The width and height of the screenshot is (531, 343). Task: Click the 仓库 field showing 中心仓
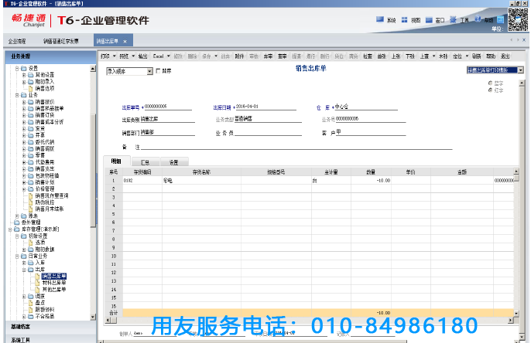(366, 107)
